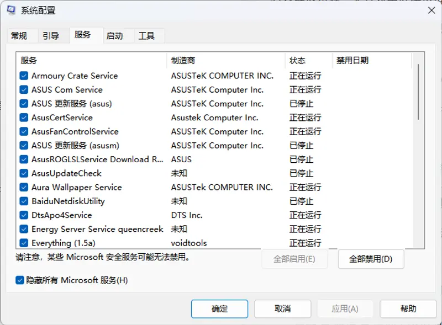442x325 pixels.
Task: Disable the ASUS Com Service checkbox
Action: coord(24,89)
